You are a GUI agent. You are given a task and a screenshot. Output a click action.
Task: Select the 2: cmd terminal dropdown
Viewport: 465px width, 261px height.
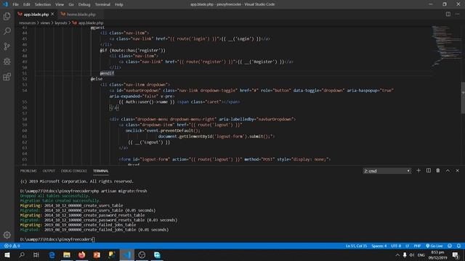click(387, 171)
